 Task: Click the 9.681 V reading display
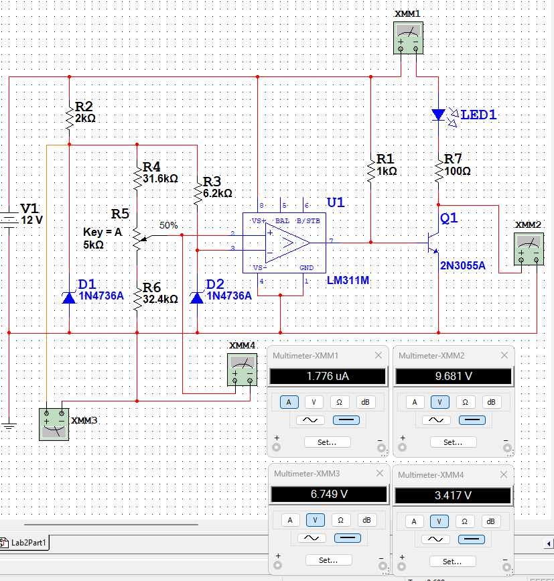[454, 377]
